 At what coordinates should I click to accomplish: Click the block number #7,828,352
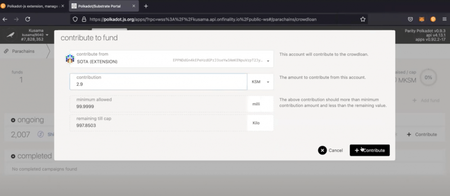tap(32, 39)
